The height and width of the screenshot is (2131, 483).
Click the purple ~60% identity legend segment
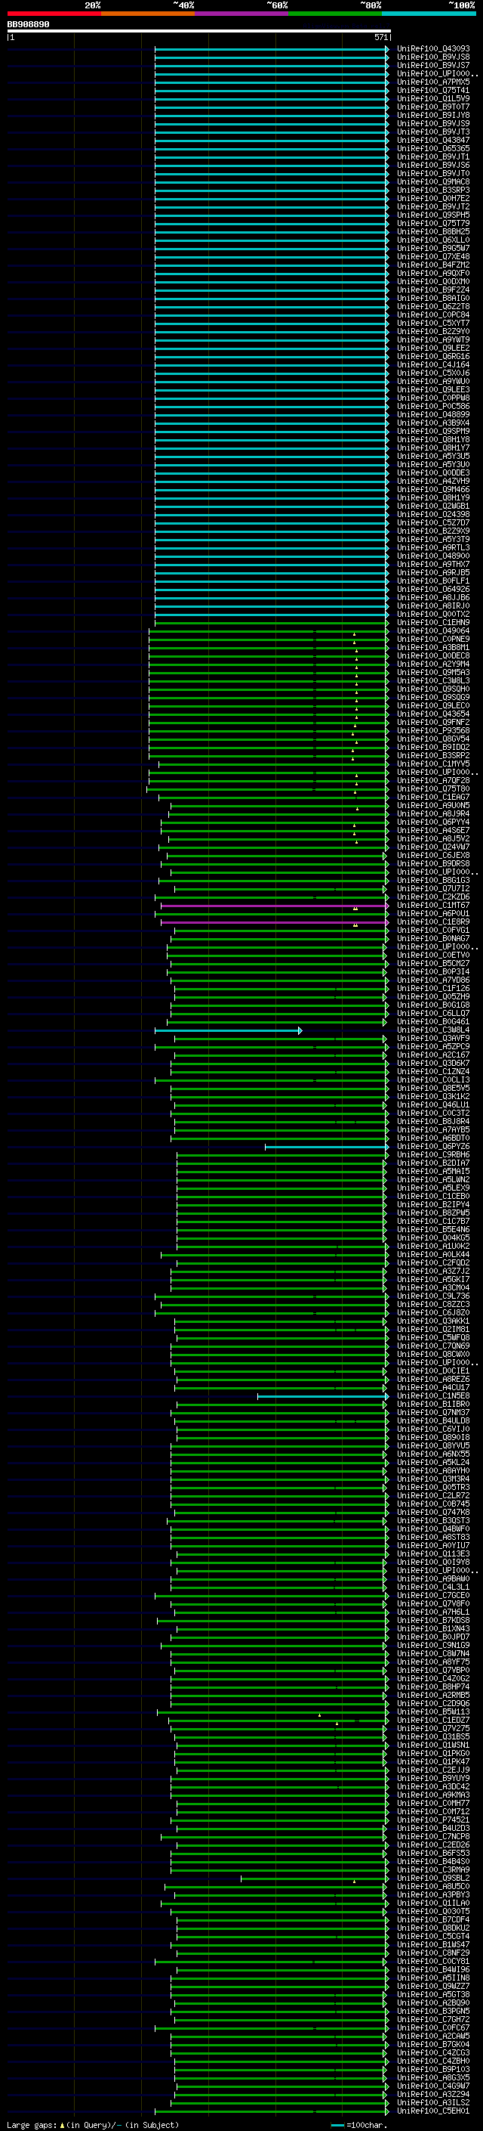pos(242,14)
